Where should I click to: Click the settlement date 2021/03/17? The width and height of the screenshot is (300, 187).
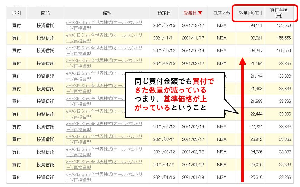pyautogui.click(x=193, y=139)
